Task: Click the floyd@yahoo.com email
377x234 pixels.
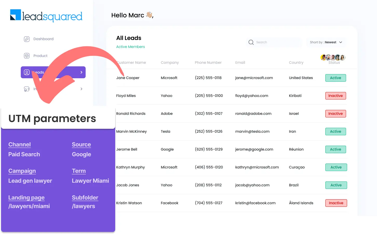Action: point(252,96)
